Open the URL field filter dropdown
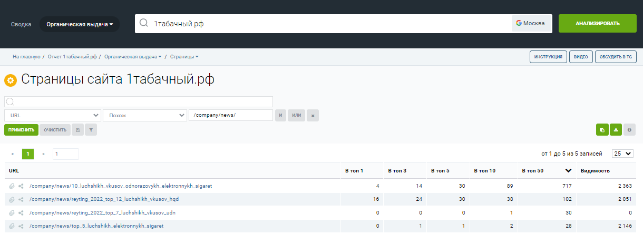 [53, 115]
